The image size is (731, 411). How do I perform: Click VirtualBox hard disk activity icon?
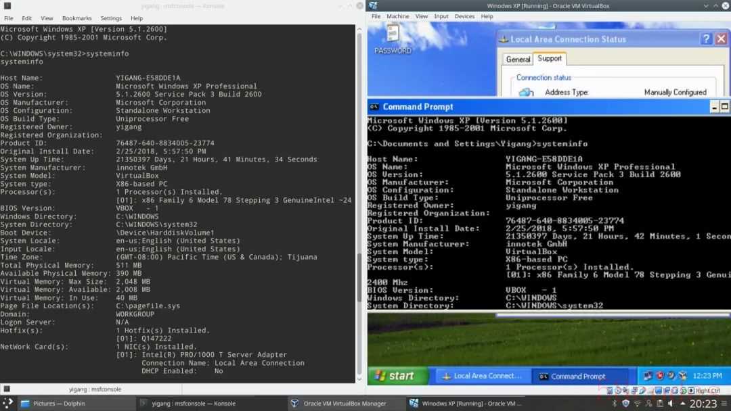pyautogui.click(x=610, y=391)
